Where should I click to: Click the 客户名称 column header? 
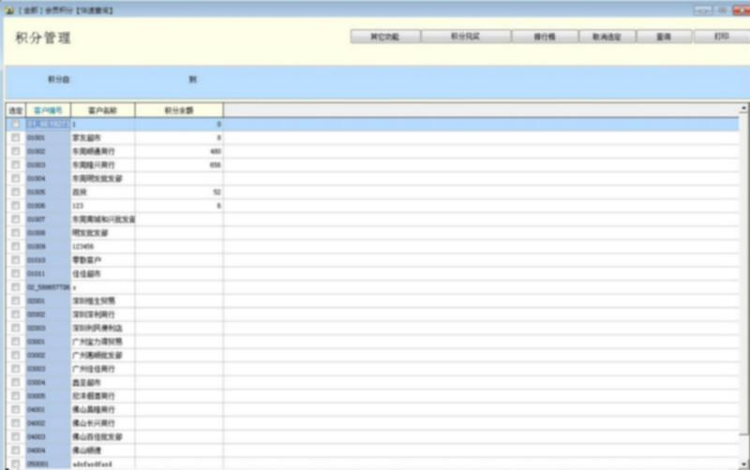coord(102,110)
